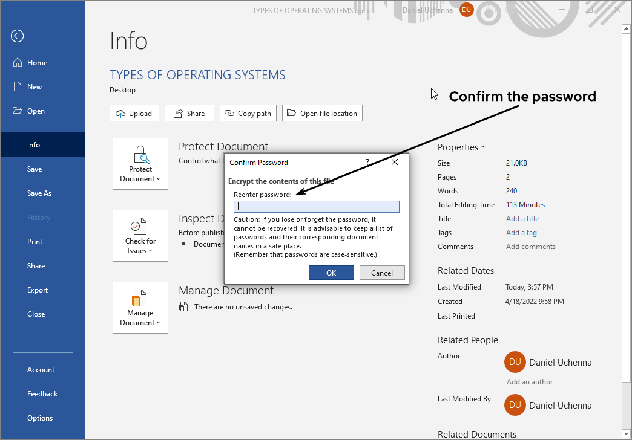Click Daniel Uchenna's DU author avatar
This screenshot has height=440, width=632.
pos(515,362)
